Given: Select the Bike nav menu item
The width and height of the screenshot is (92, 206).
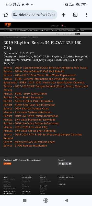Looking at the screenshot, I should click(11, 30).
